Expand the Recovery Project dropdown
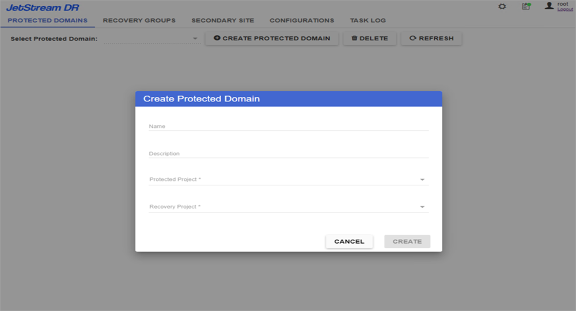This screenshot has height=311, width=576. point(288,207)
